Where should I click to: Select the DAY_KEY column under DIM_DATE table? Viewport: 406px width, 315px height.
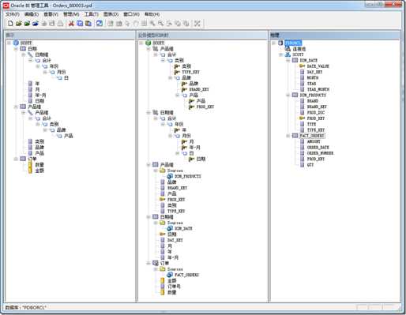pos(314,72)
